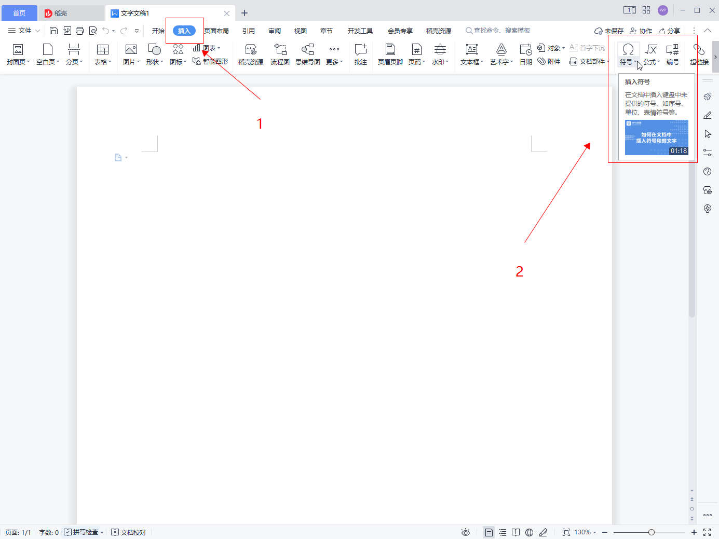Switch to web layout globe icon
This screenshot has width=719, height=539.
click(529, 532)
